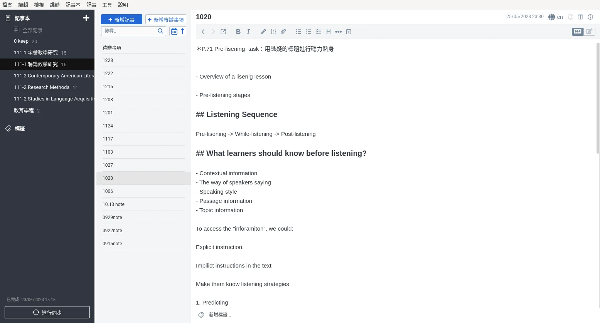The image size is (600, 323).
Task: Collapse the 標籤 tags section
Action: (x=20, y=129)
